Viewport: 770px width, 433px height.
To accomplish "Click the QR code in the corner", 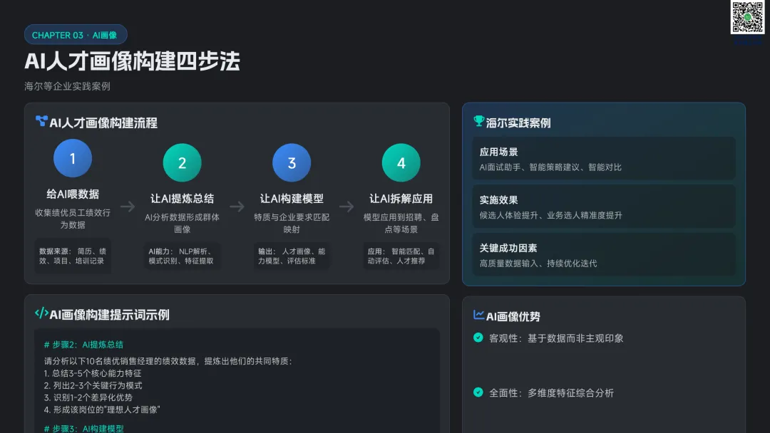I will tap(747, 17).
